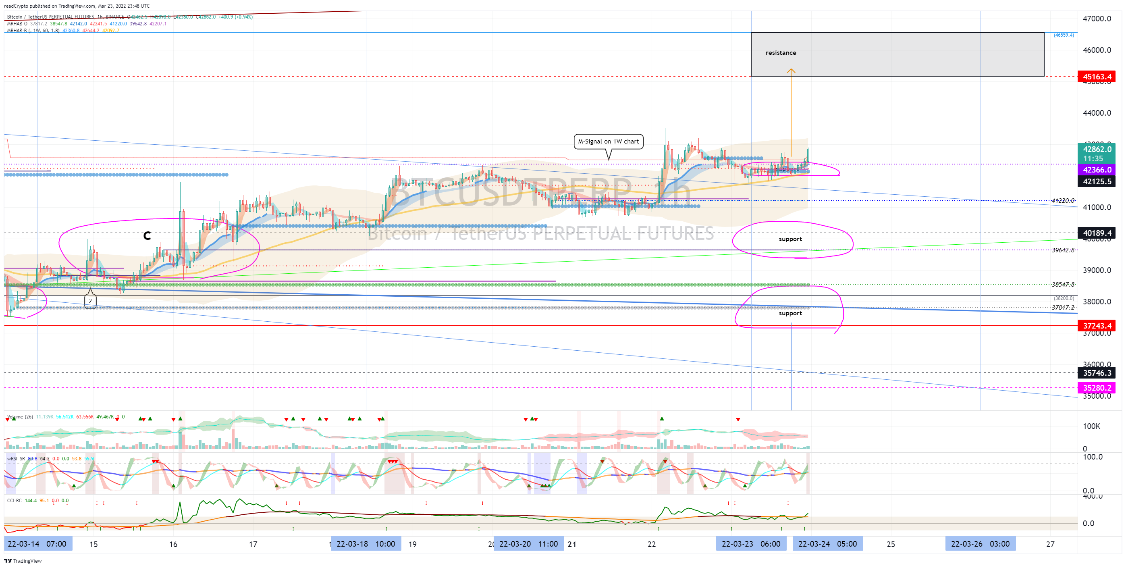1126x568 pixels.
Task: Click the upper 'support' label near 40189.4
Action: click(x=790, y=239)
